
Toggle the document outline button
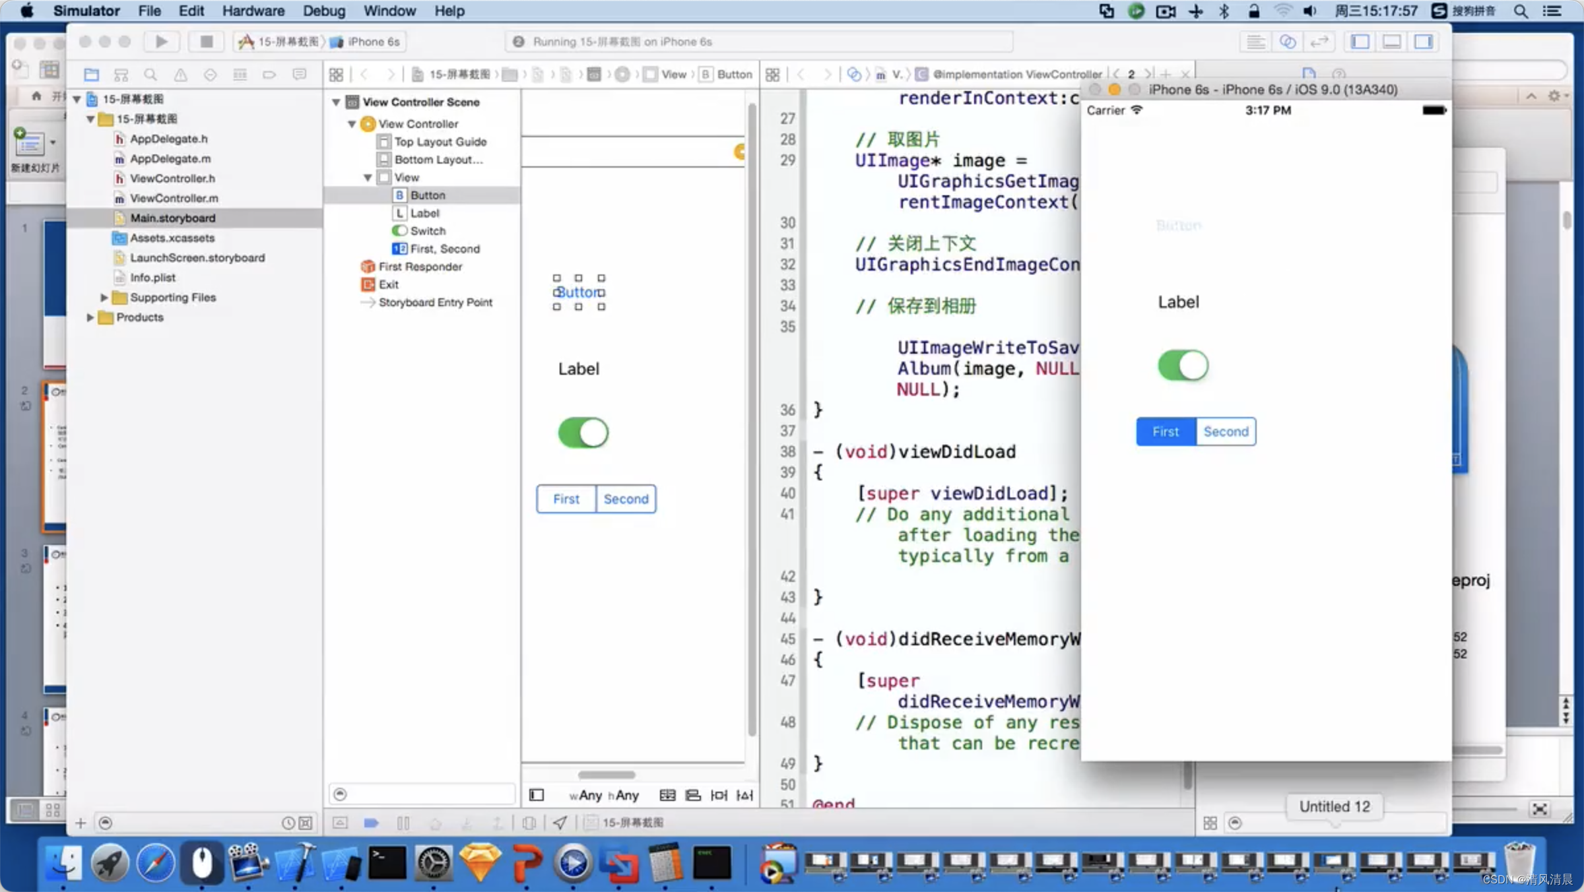[537, 795]
